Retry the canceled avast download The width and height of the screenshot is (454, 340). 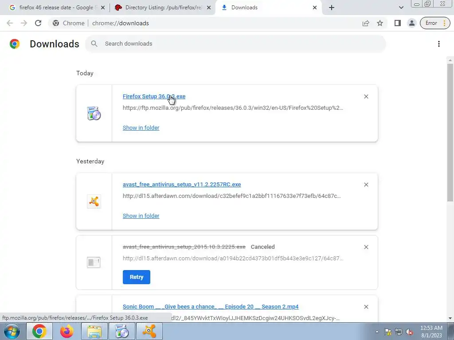pyautogui.click(x=137, y=277)
